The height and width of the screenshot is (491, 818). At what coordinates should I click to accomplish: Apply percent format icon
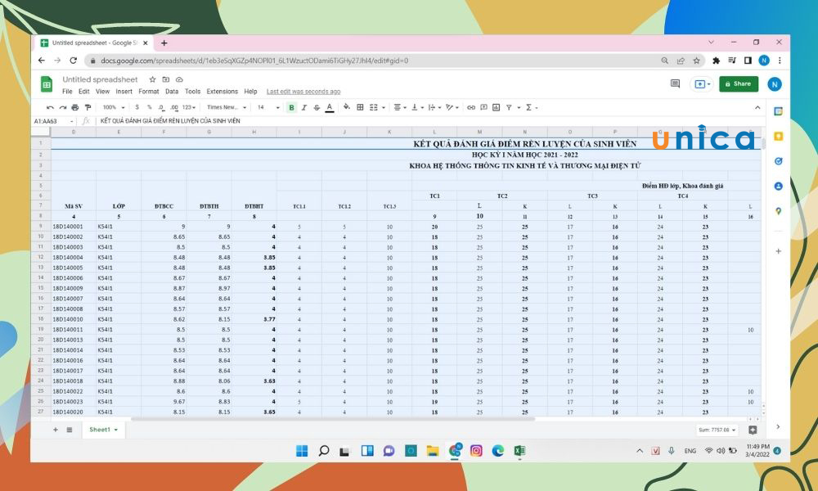pyautogui.click(x=149, y=107)
